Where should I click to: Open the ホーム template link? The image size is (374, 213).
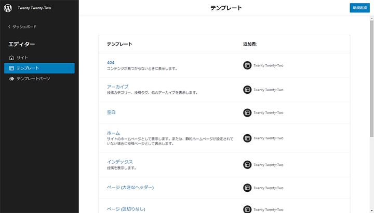tap(113, 133)
